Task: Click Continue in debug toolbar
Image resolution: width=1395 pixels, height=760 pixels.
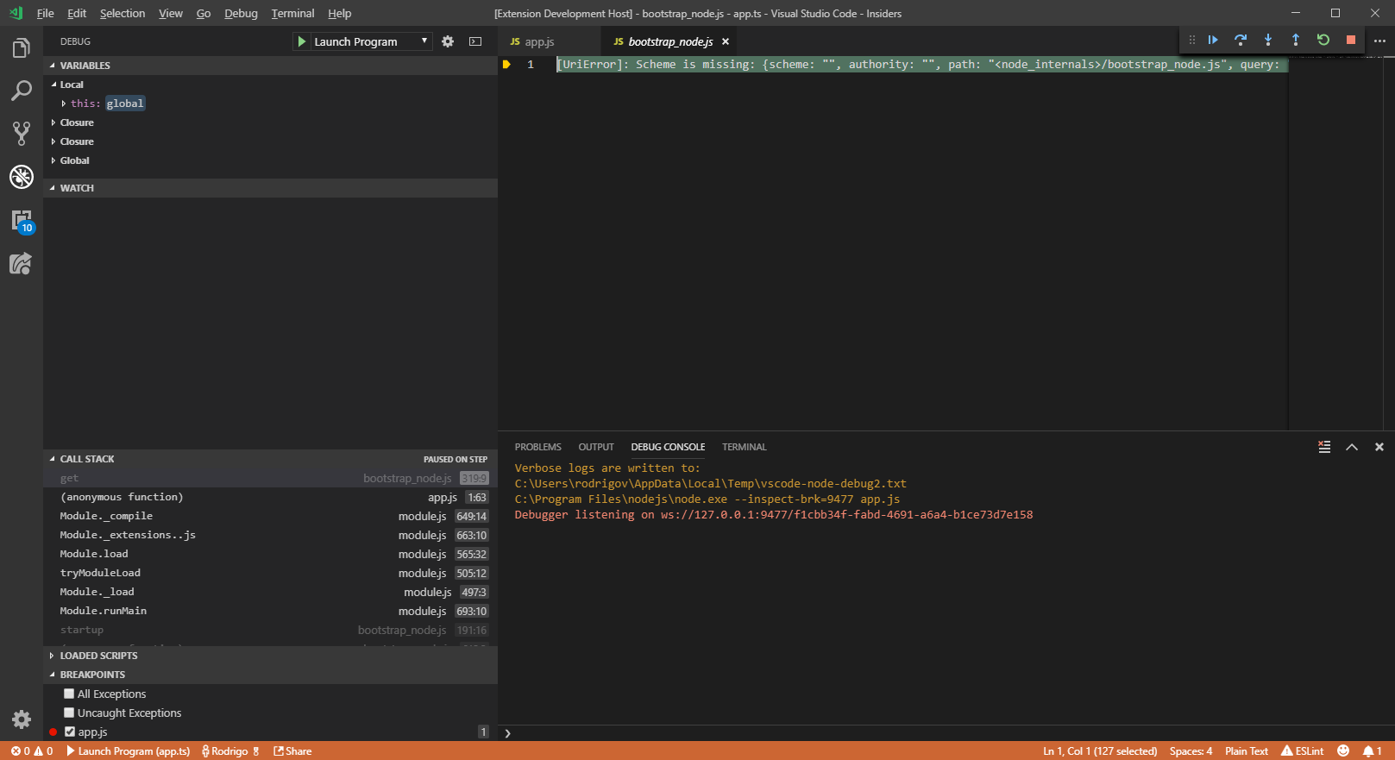Action: click(x=1213, y=40)
